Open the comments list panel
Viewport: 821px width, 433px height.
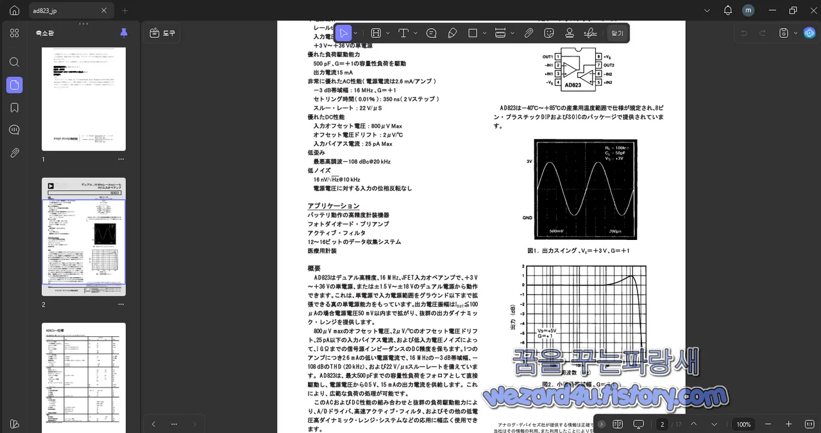coord(14,130)
